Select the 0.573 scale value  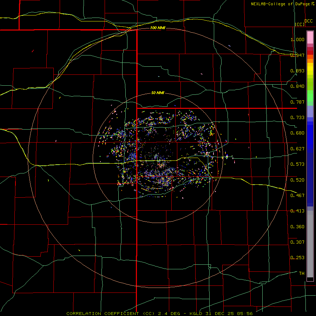pyautogui.click(x=297, y=164)
